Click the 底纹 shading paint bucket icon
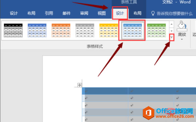The width and height of the screenshot is (196, 122). click(182, 26)
